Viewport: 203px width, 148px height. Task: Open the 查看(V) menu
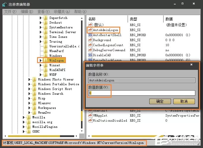tap(44, 12)
